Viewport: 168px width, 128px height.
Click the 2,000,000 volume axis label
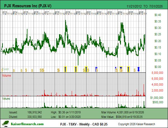pos(157,90)
